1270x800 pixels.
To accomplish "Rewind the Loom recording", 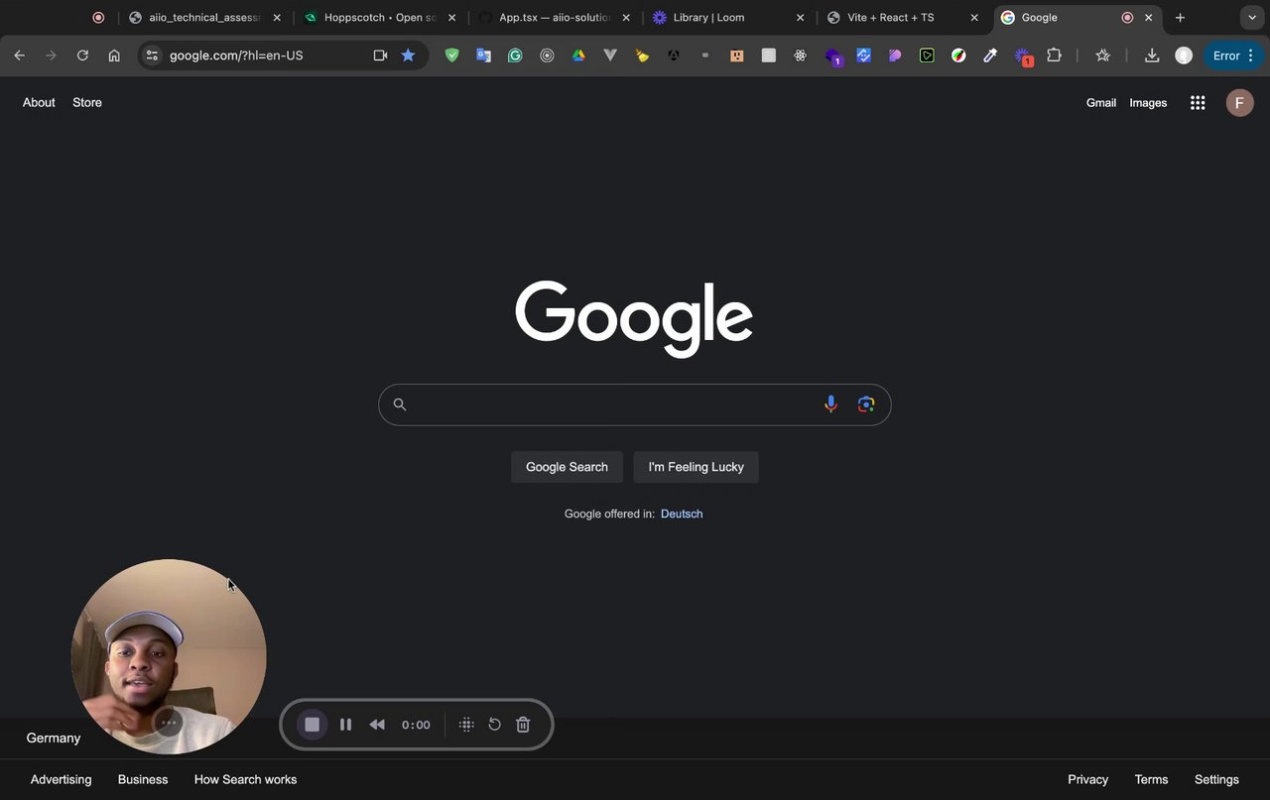I will tap(377, 725).
